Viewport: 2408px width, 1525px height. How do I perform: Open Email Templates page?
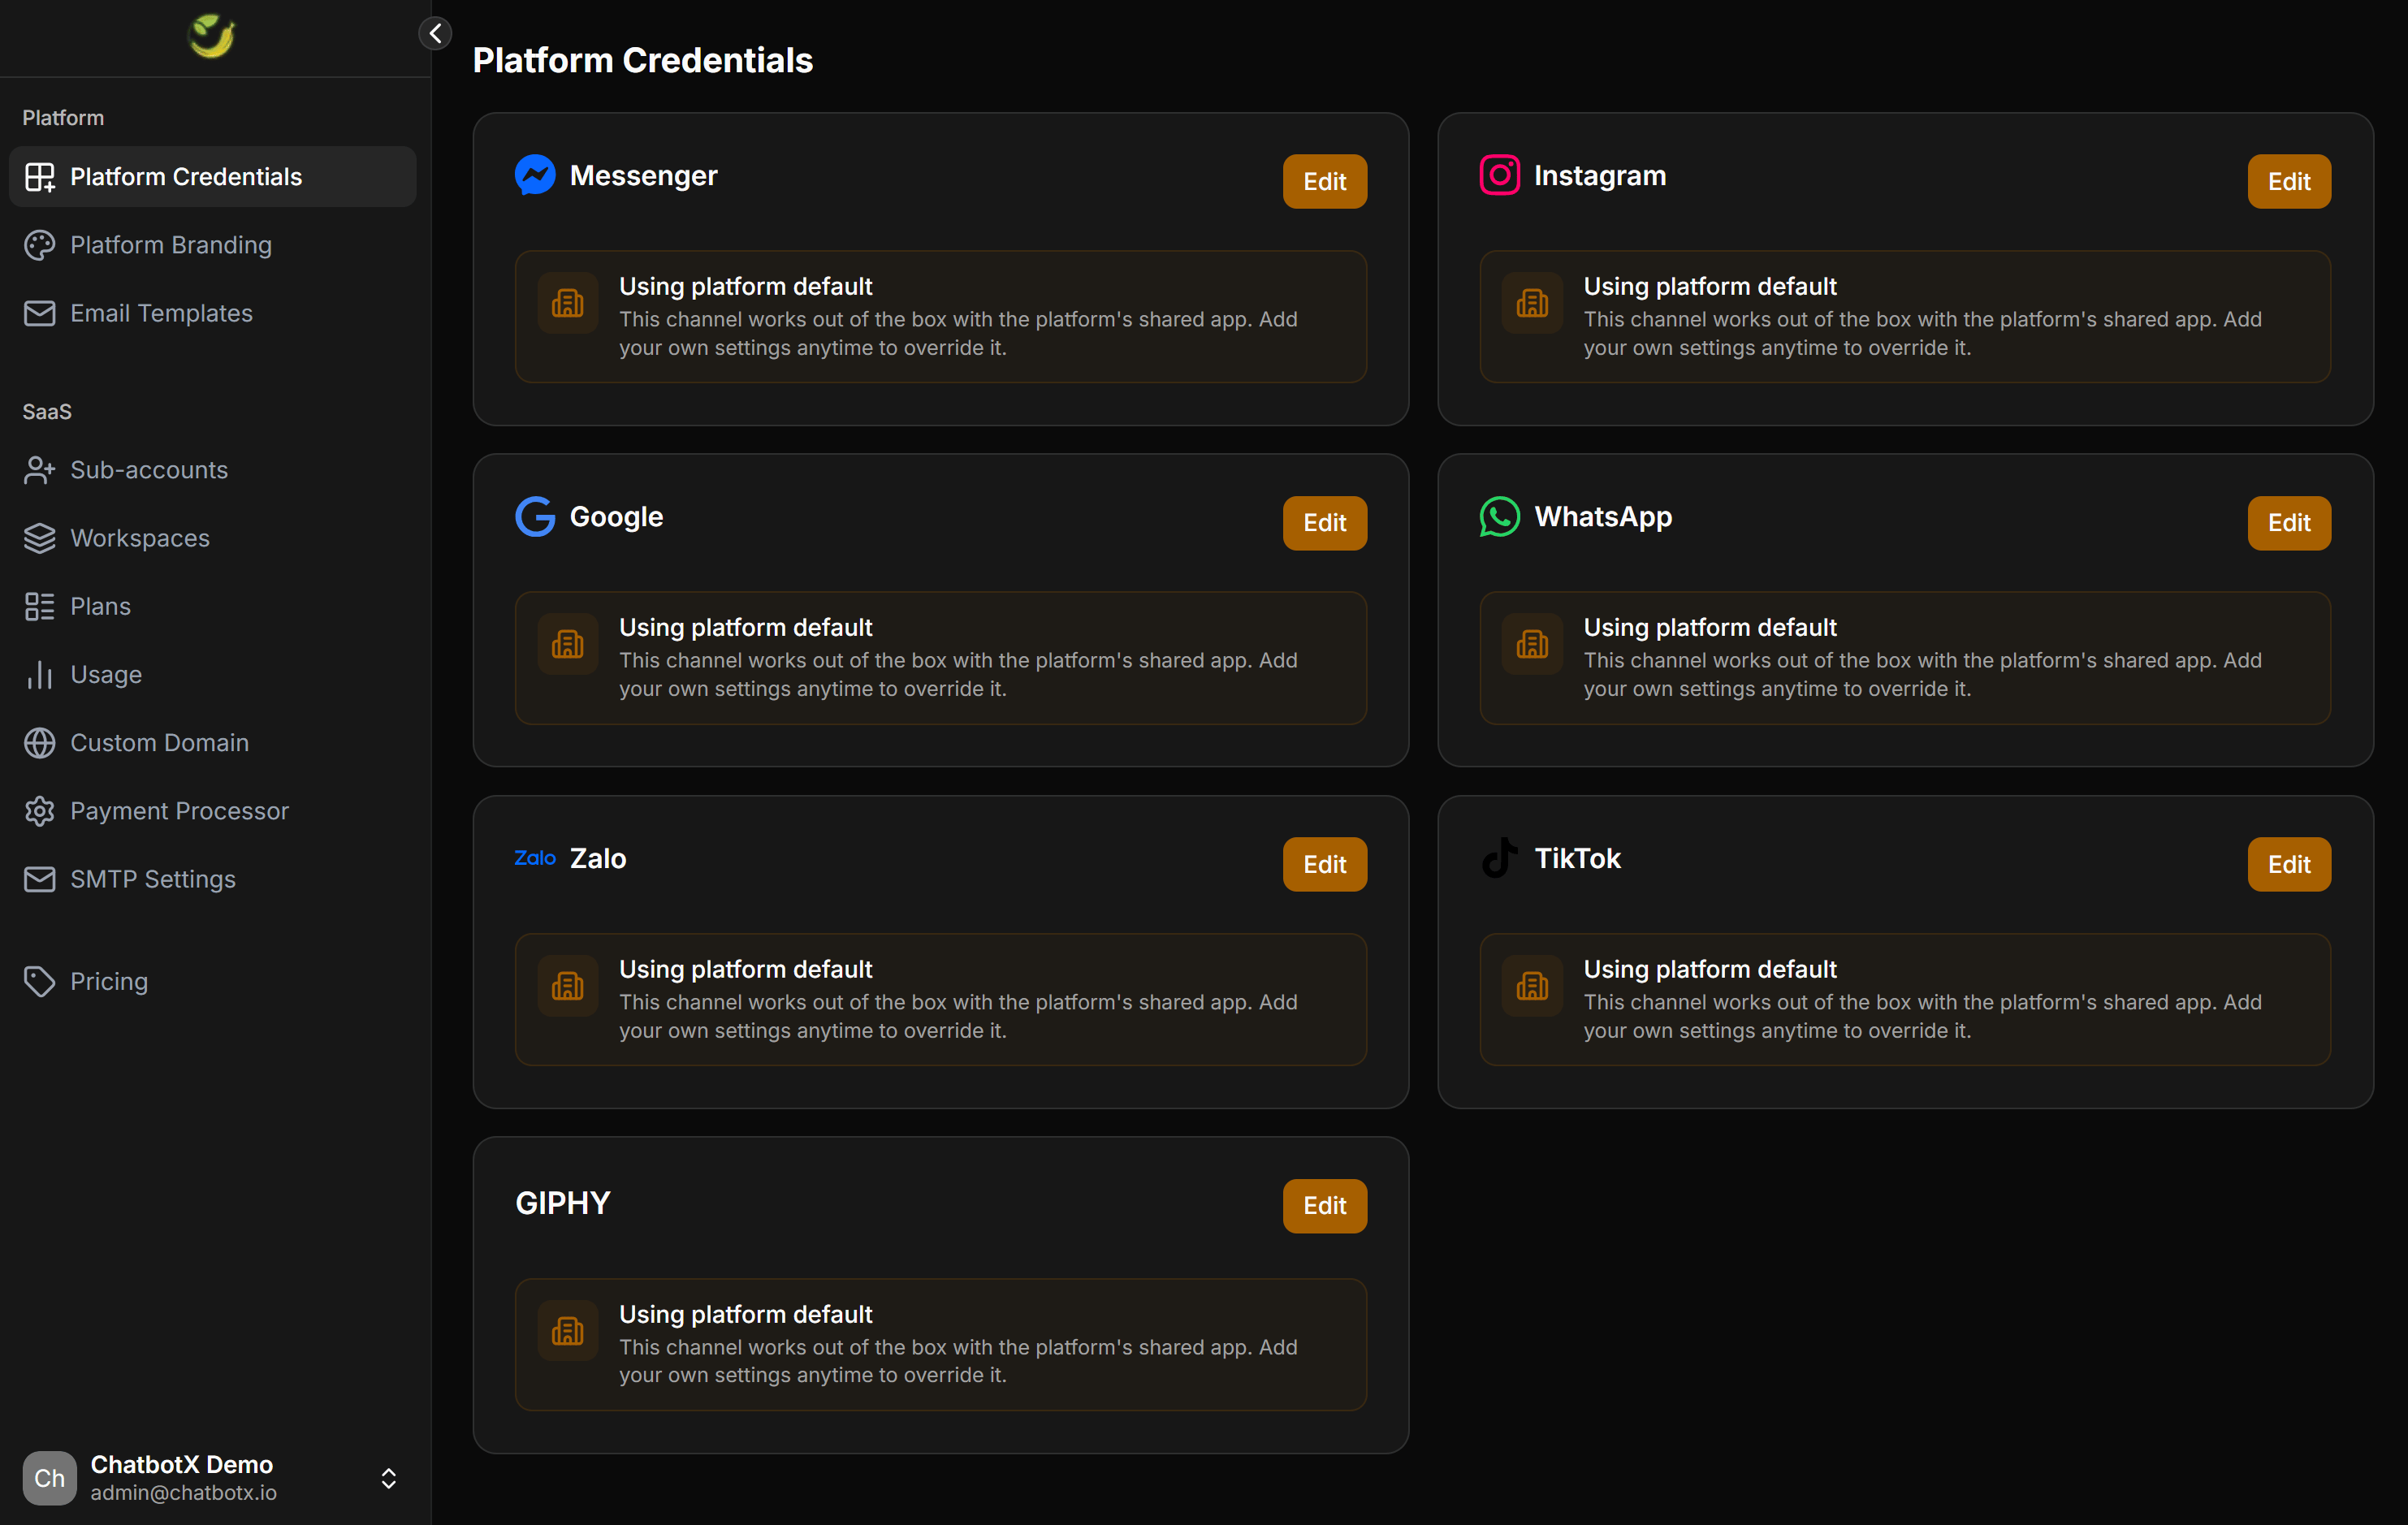213,313
